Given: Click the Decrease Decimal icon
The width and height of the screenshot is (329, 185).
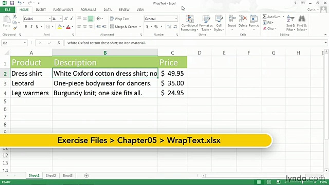Looking at the screenshot, I should (x=175, y=27).
